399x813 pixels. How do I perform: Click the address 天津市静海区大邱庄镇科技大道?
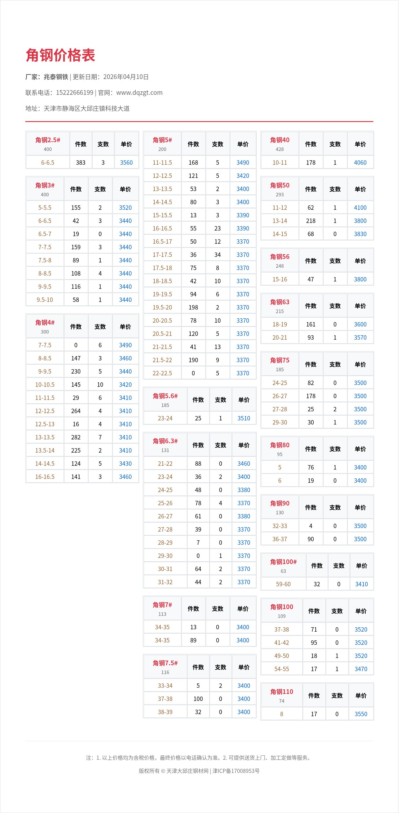click(87, 108)
